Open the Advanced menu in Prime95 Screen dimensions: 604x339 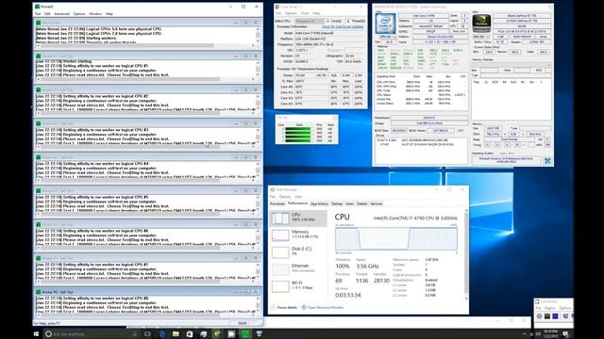pyautogui.click(x=61, y=14)
